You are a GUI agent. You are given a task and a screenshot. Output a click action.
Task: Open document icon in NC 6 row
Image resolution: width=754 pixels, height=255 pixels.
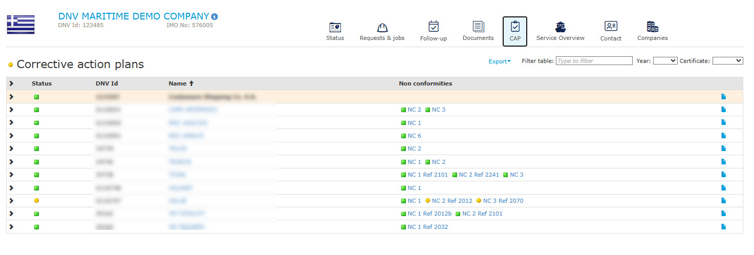click(x=723, y=136)
